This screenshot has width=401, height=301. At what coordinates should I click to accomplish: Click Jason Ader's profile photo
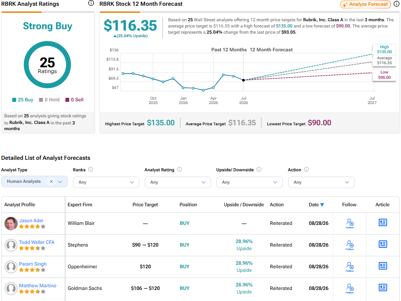[x=11, y=223]
